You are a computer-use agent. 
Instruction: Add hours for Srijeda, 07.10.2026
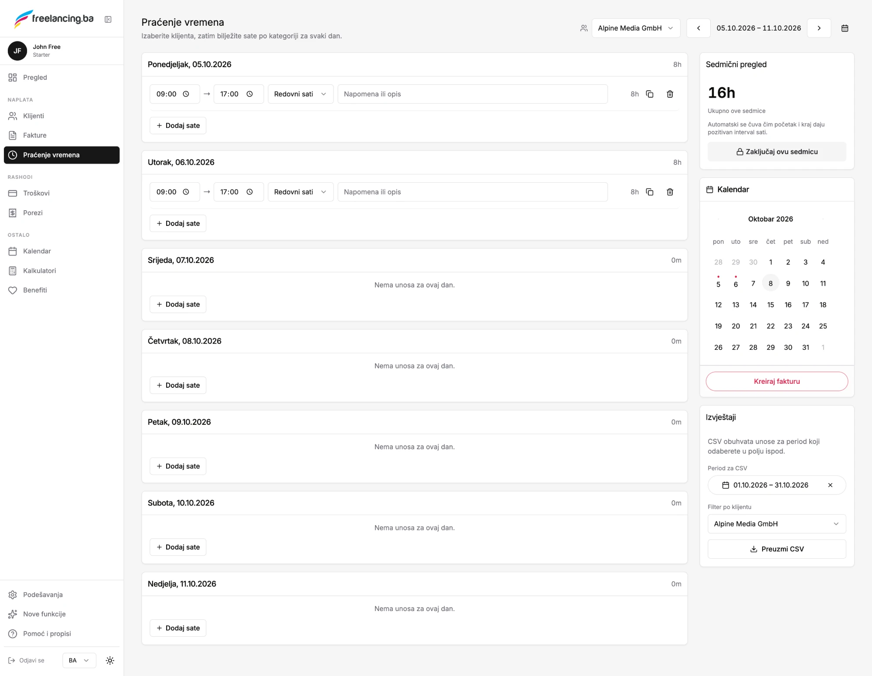click(x=178, y=304)
